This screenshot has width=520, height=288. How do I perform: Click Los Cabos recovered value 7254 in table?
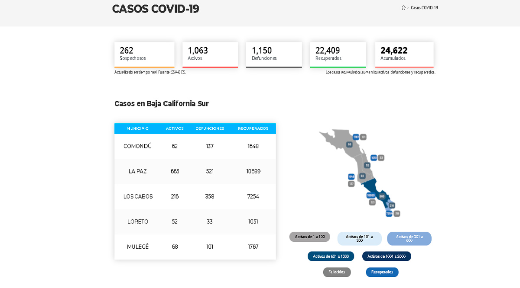(x=253, y=196)
